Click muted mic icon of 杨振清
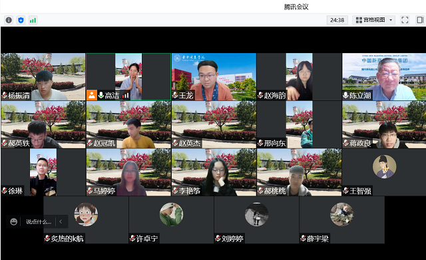 [x=5, y=95]
